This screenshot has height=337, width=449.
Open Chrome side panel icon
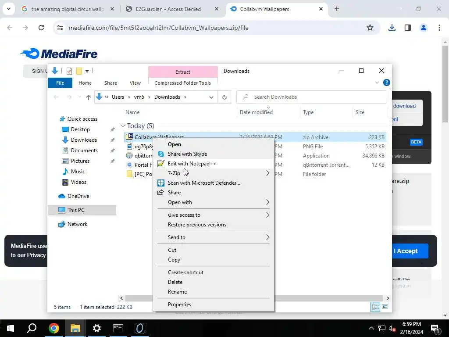[407, 28]
